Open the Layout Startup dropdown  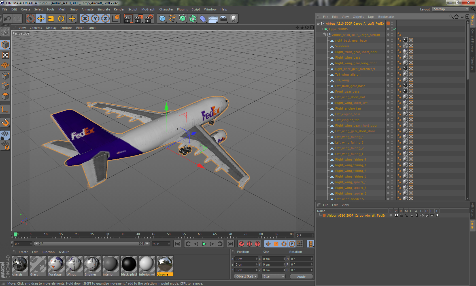click(x=451, y=9)
